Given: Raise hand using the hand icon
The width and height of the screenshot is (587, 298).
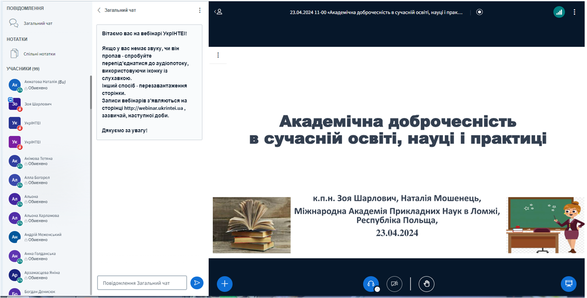Looking at the screenshot, I should [x=427, y=284].
